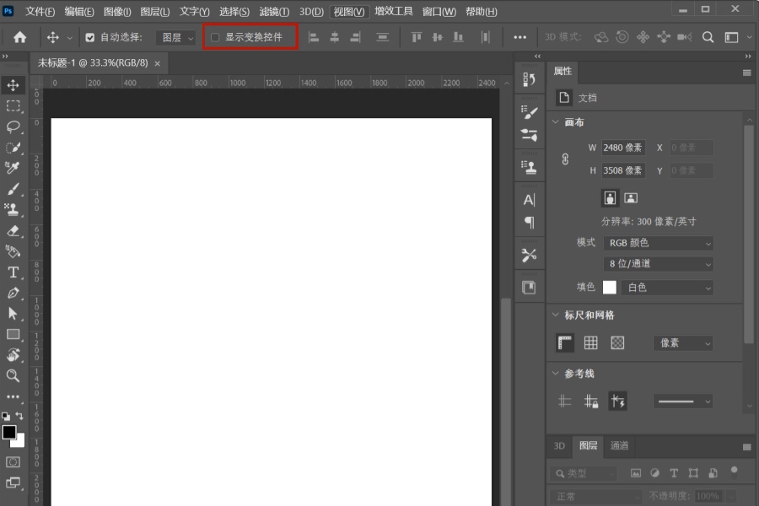Set canvas to landscape orientation
The image size is (759, 506).
tap(631, 197)
